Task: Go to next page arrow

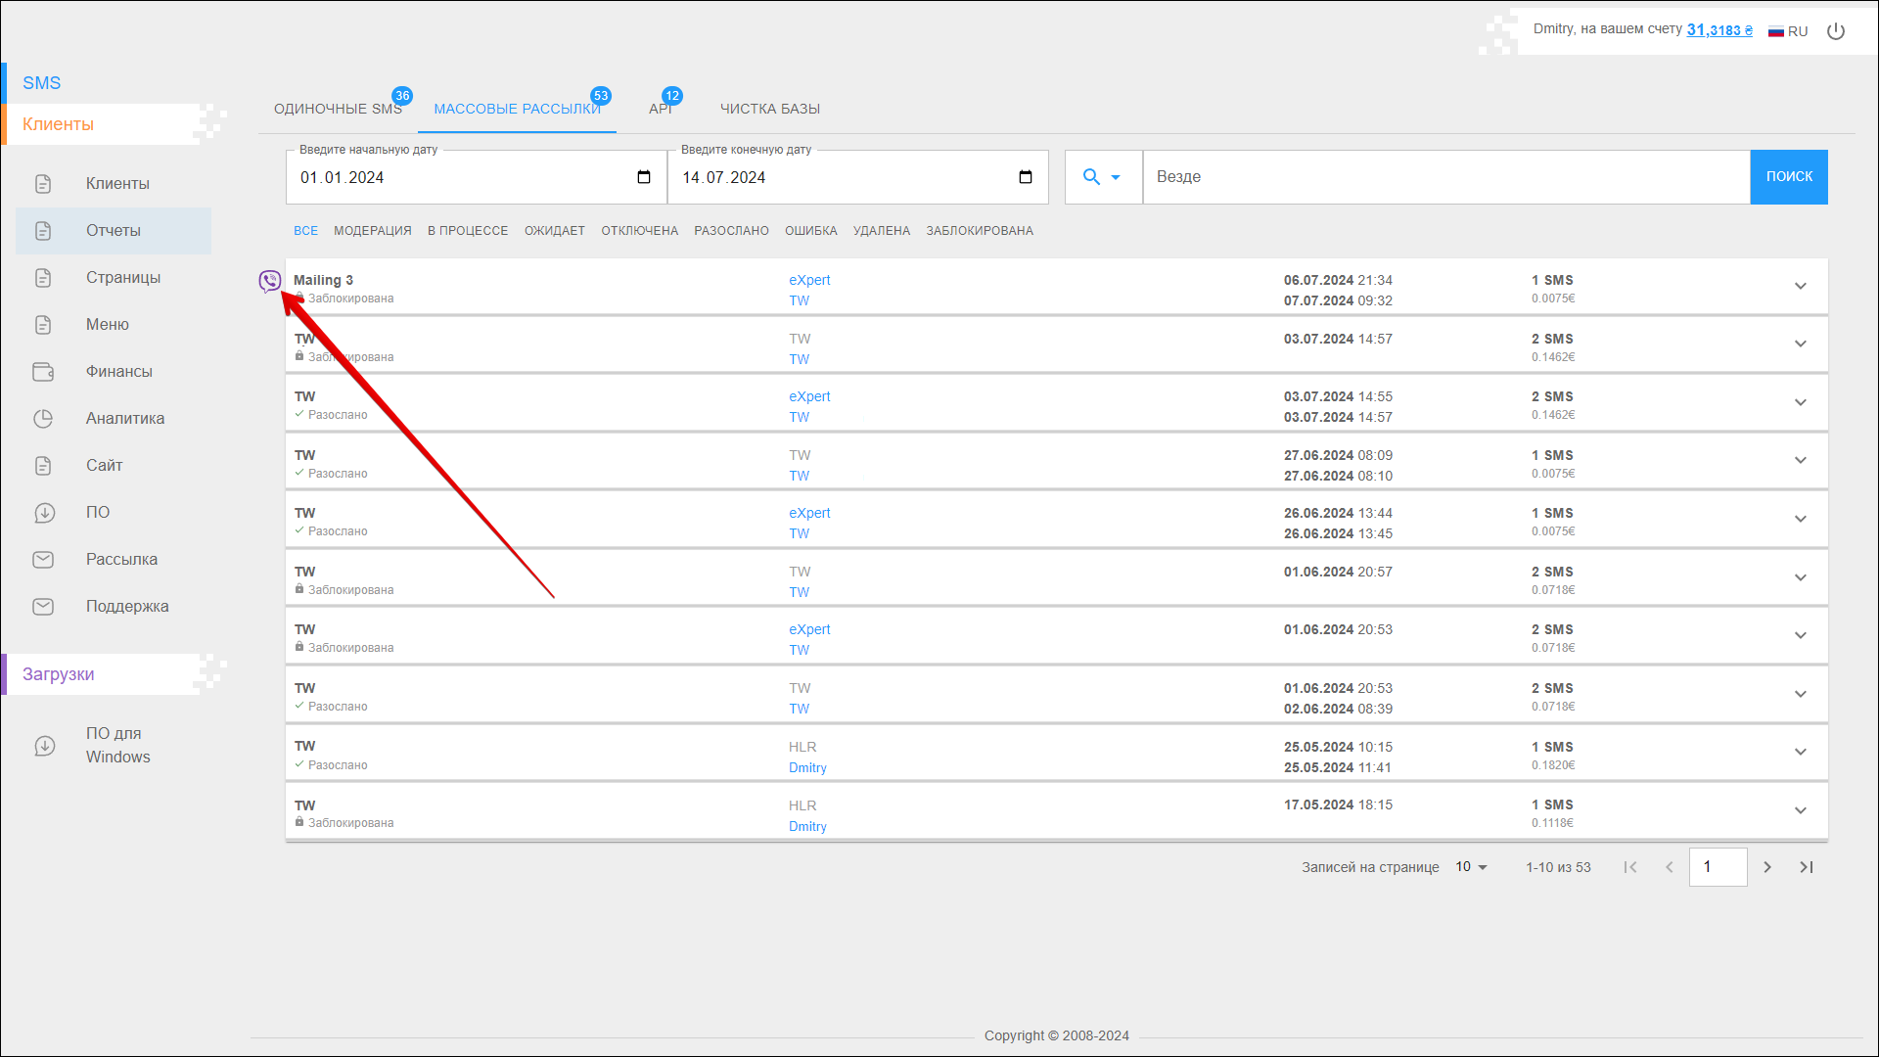Action: pos(1767,867)
